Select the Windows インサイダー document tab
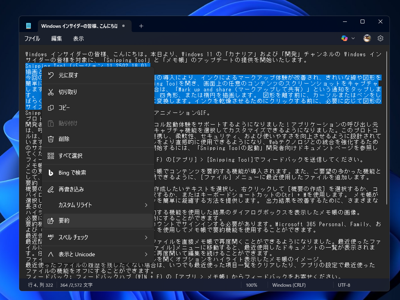Screen dimensions: 400x300 (84, 26)
